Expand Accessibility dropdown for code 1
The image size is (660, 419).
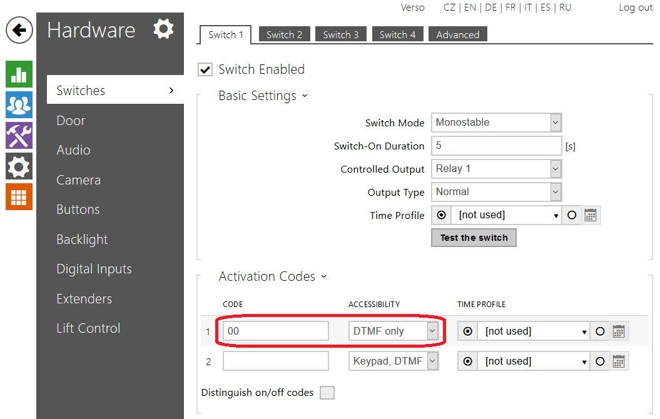coord(394,331)
